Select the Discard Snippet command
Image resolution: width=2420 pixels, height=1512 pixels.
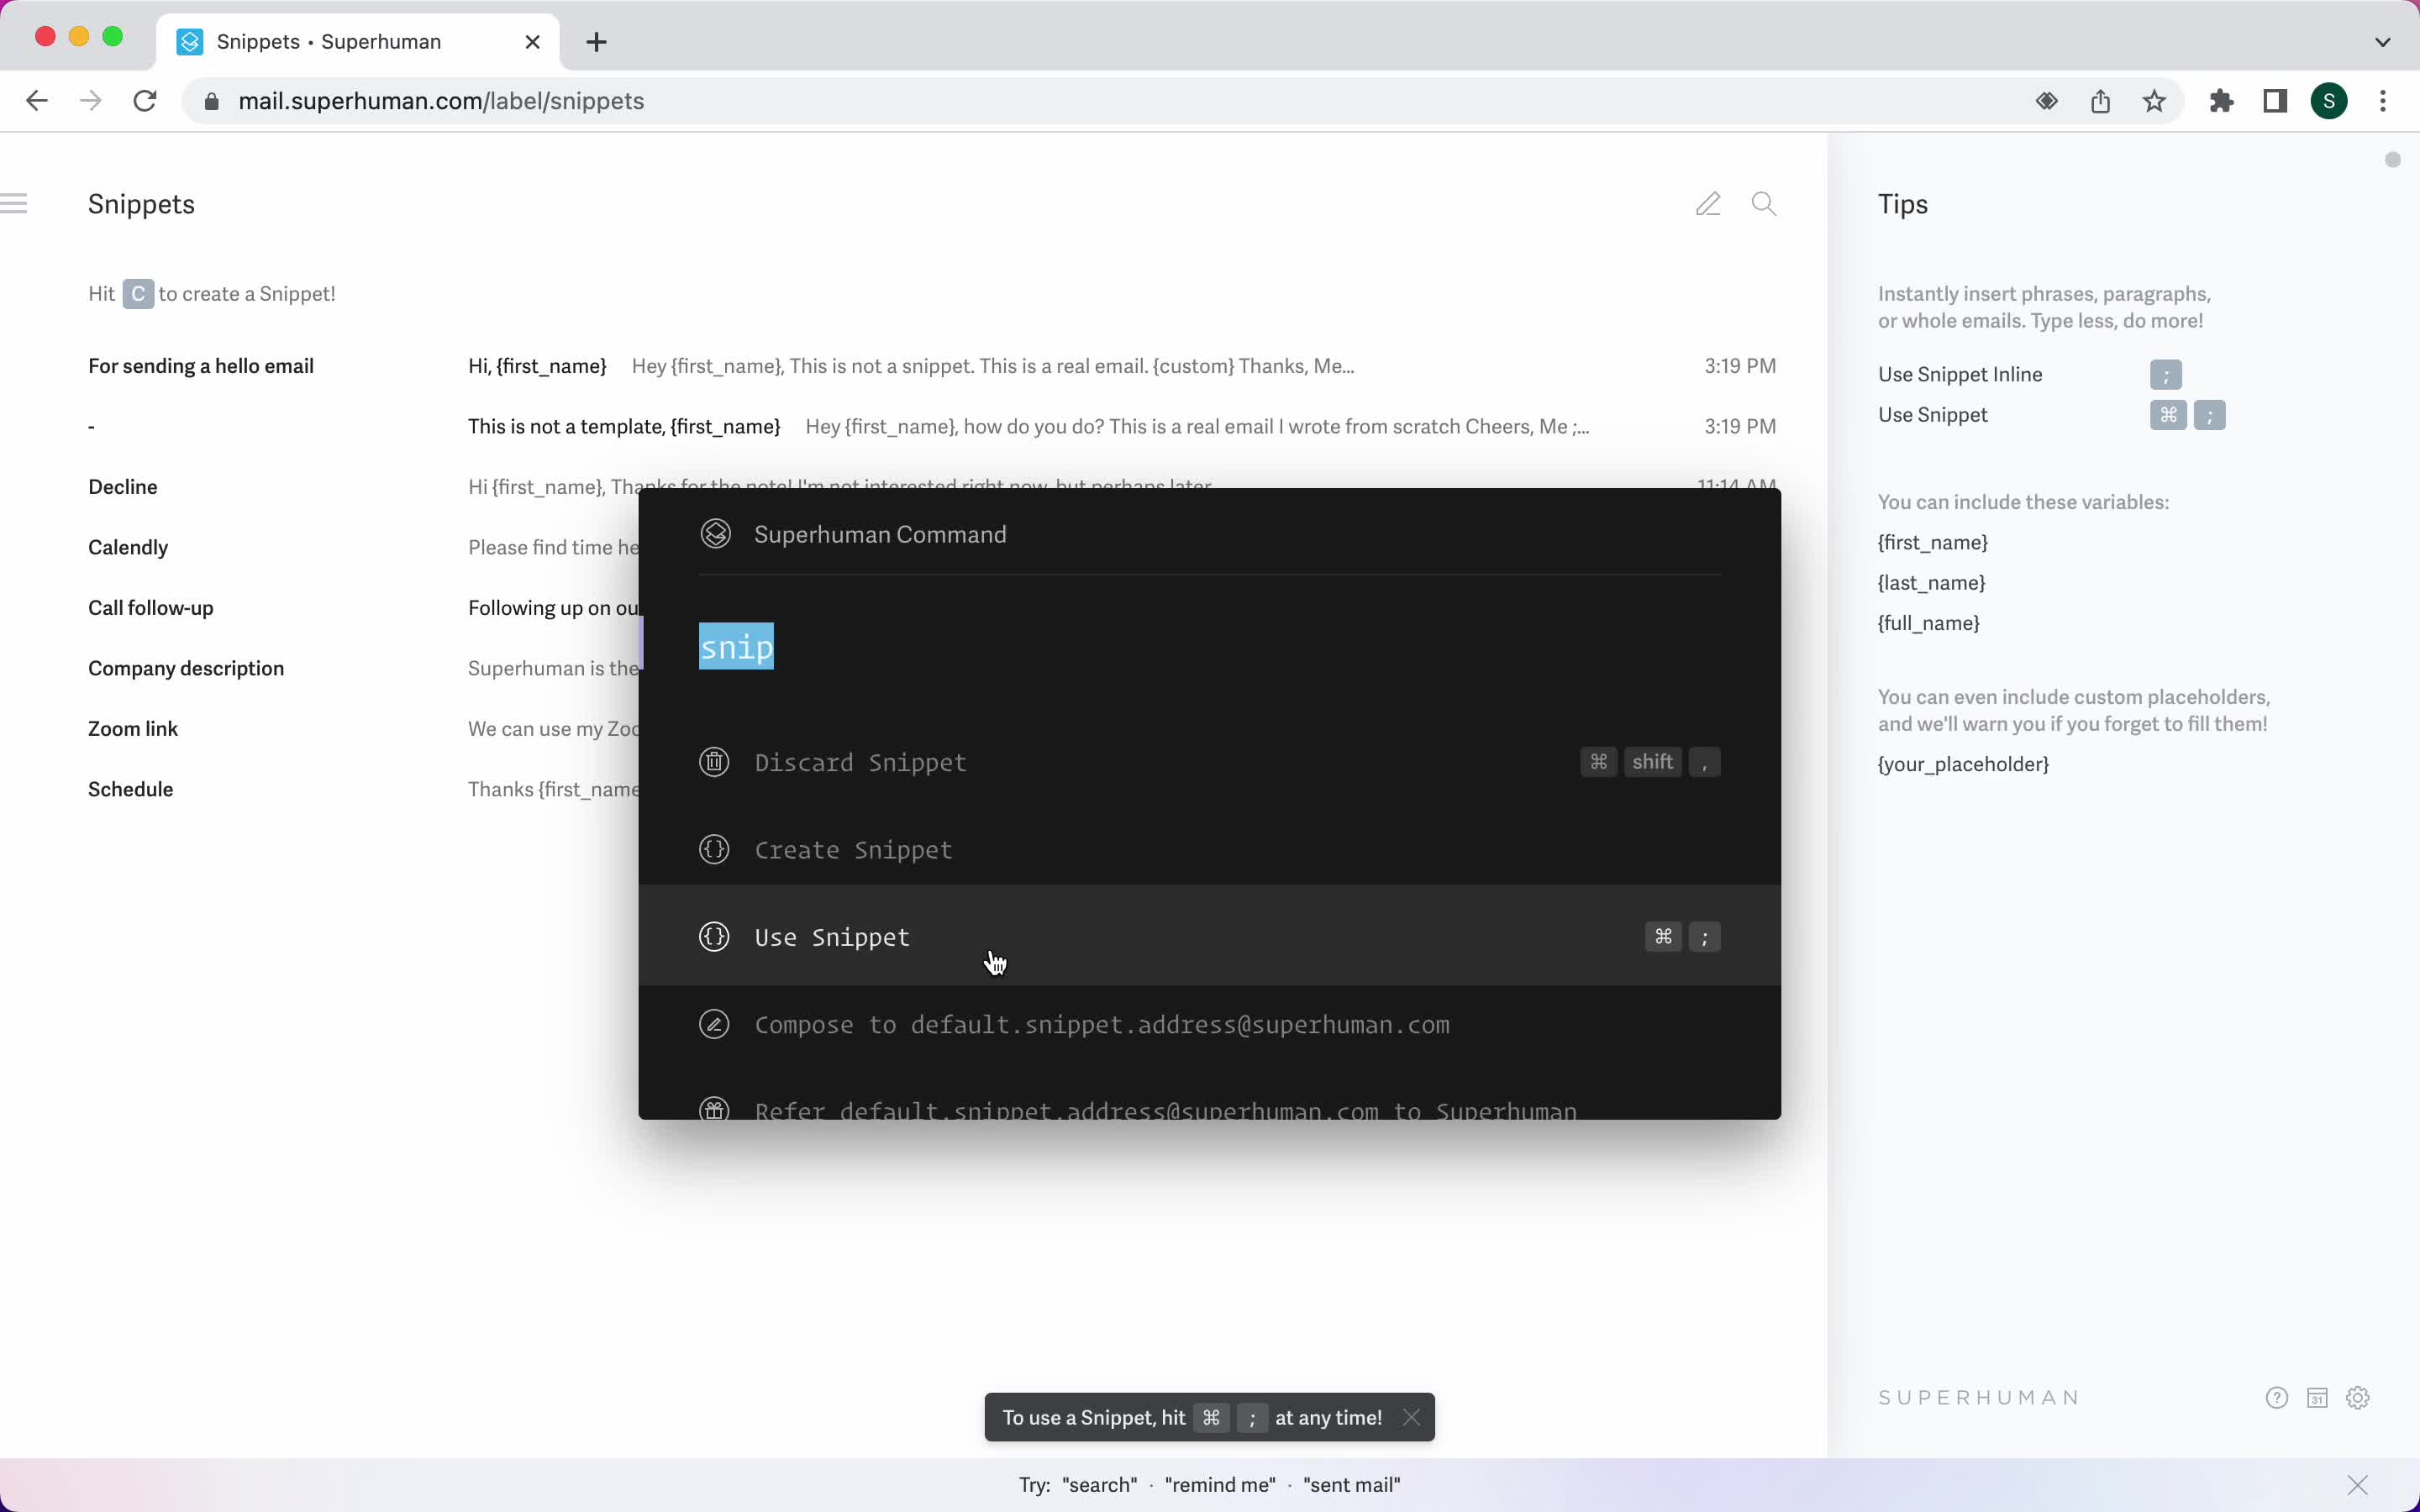(1209, 762)
